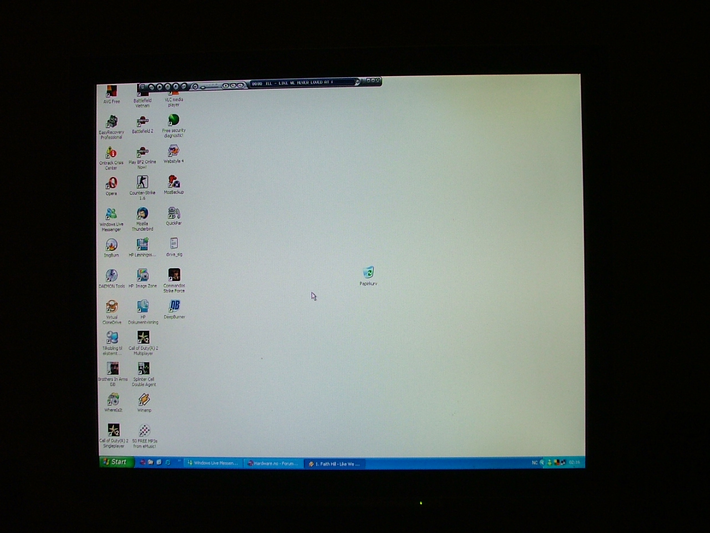Viewport: 710px width, 533px height.
Task: Select the DeepBurner shortcut
Action: 174,310
